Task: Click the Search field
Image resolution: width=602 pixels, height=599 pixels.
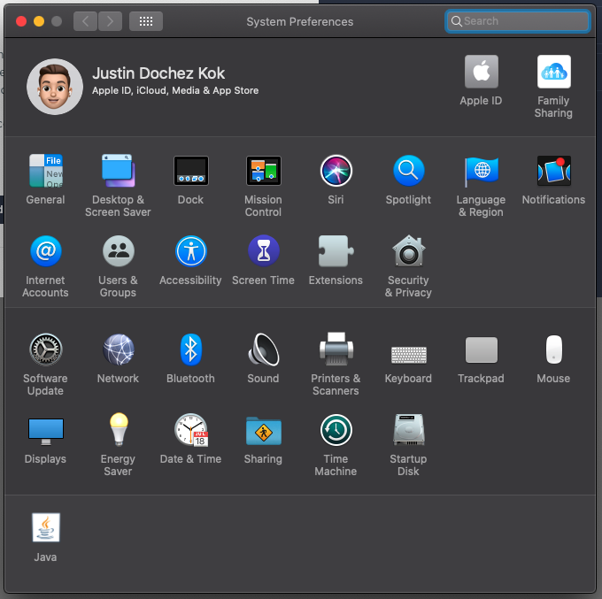Action: coord(517,21)
